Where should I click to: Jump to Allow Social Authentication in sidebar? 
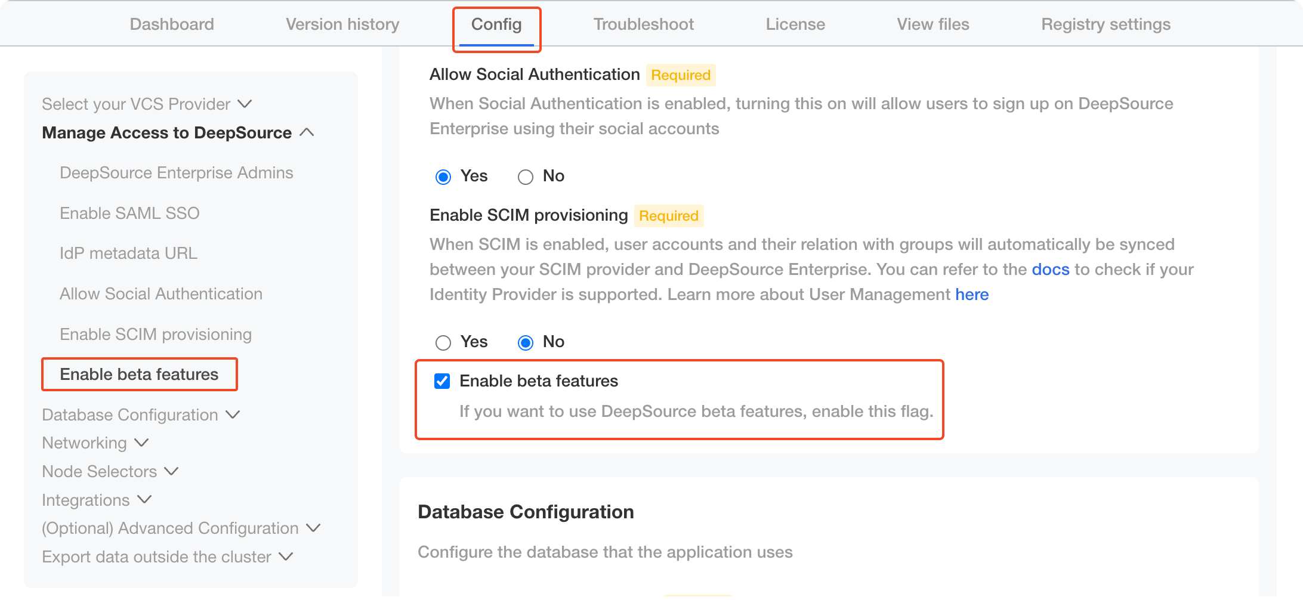tap(161, 294)
